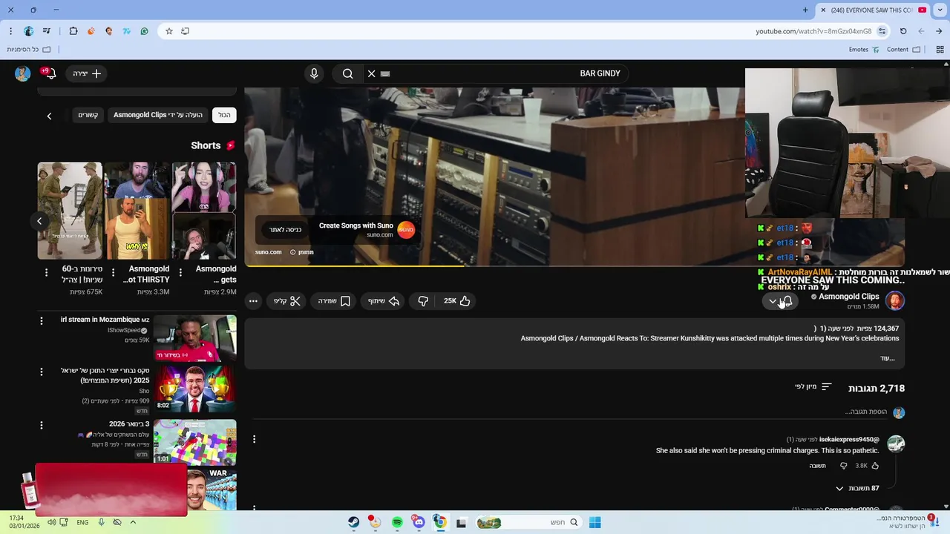This screenshot has width=950, height=534.
Task: Open the YouTube account avatar menu
Action: (22, 73)
